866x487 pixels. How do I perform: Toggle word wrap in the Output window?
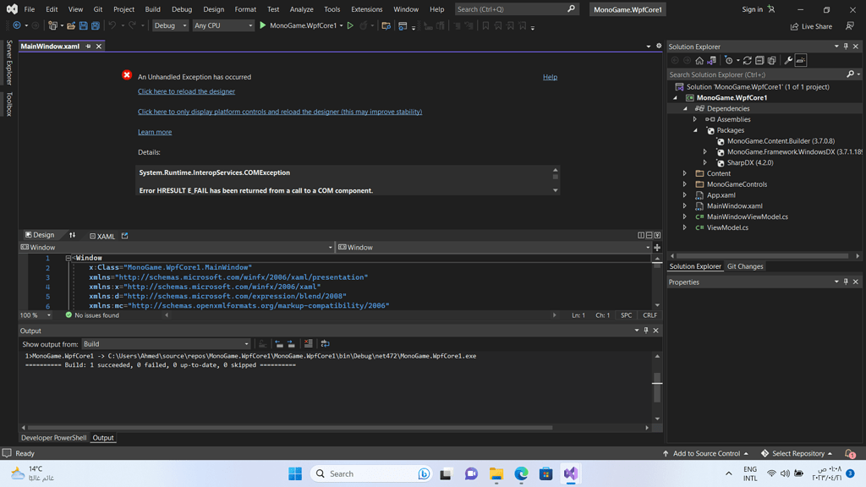coord(325,343)
